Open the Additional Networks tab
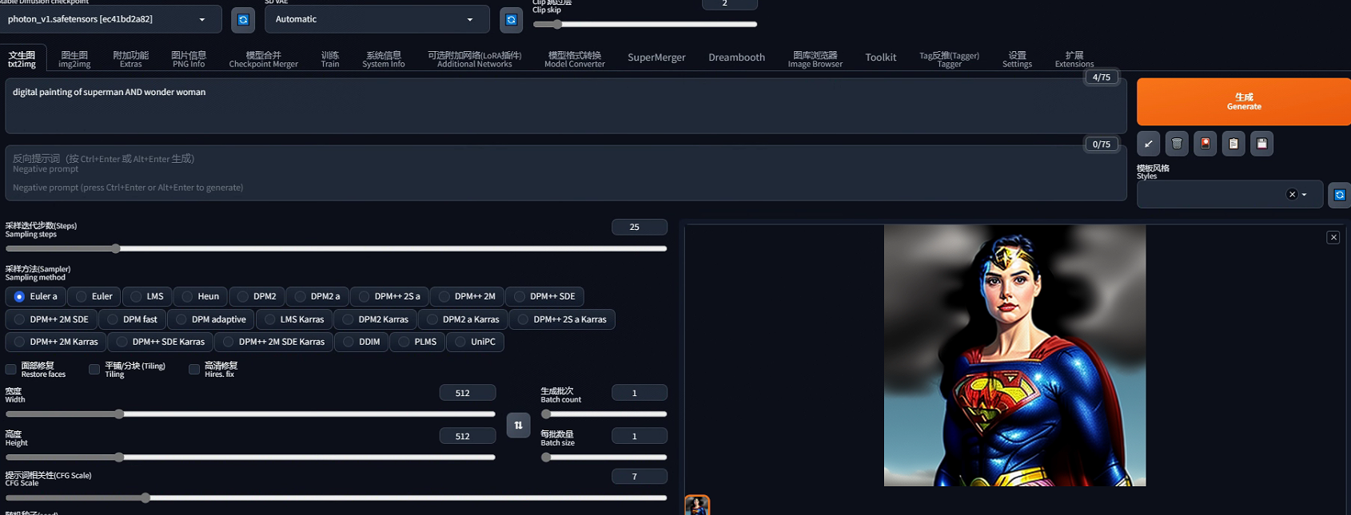 coord(475,59)
